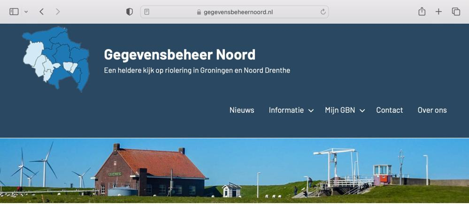Open the Over ons page link

[x=432, y=110]
